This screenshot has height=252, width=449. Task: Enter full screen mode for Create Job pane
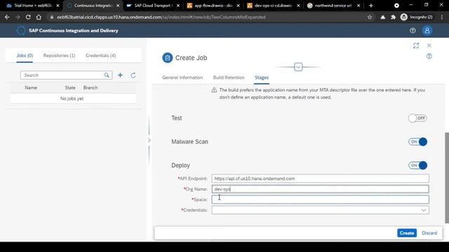pos(416,45)
